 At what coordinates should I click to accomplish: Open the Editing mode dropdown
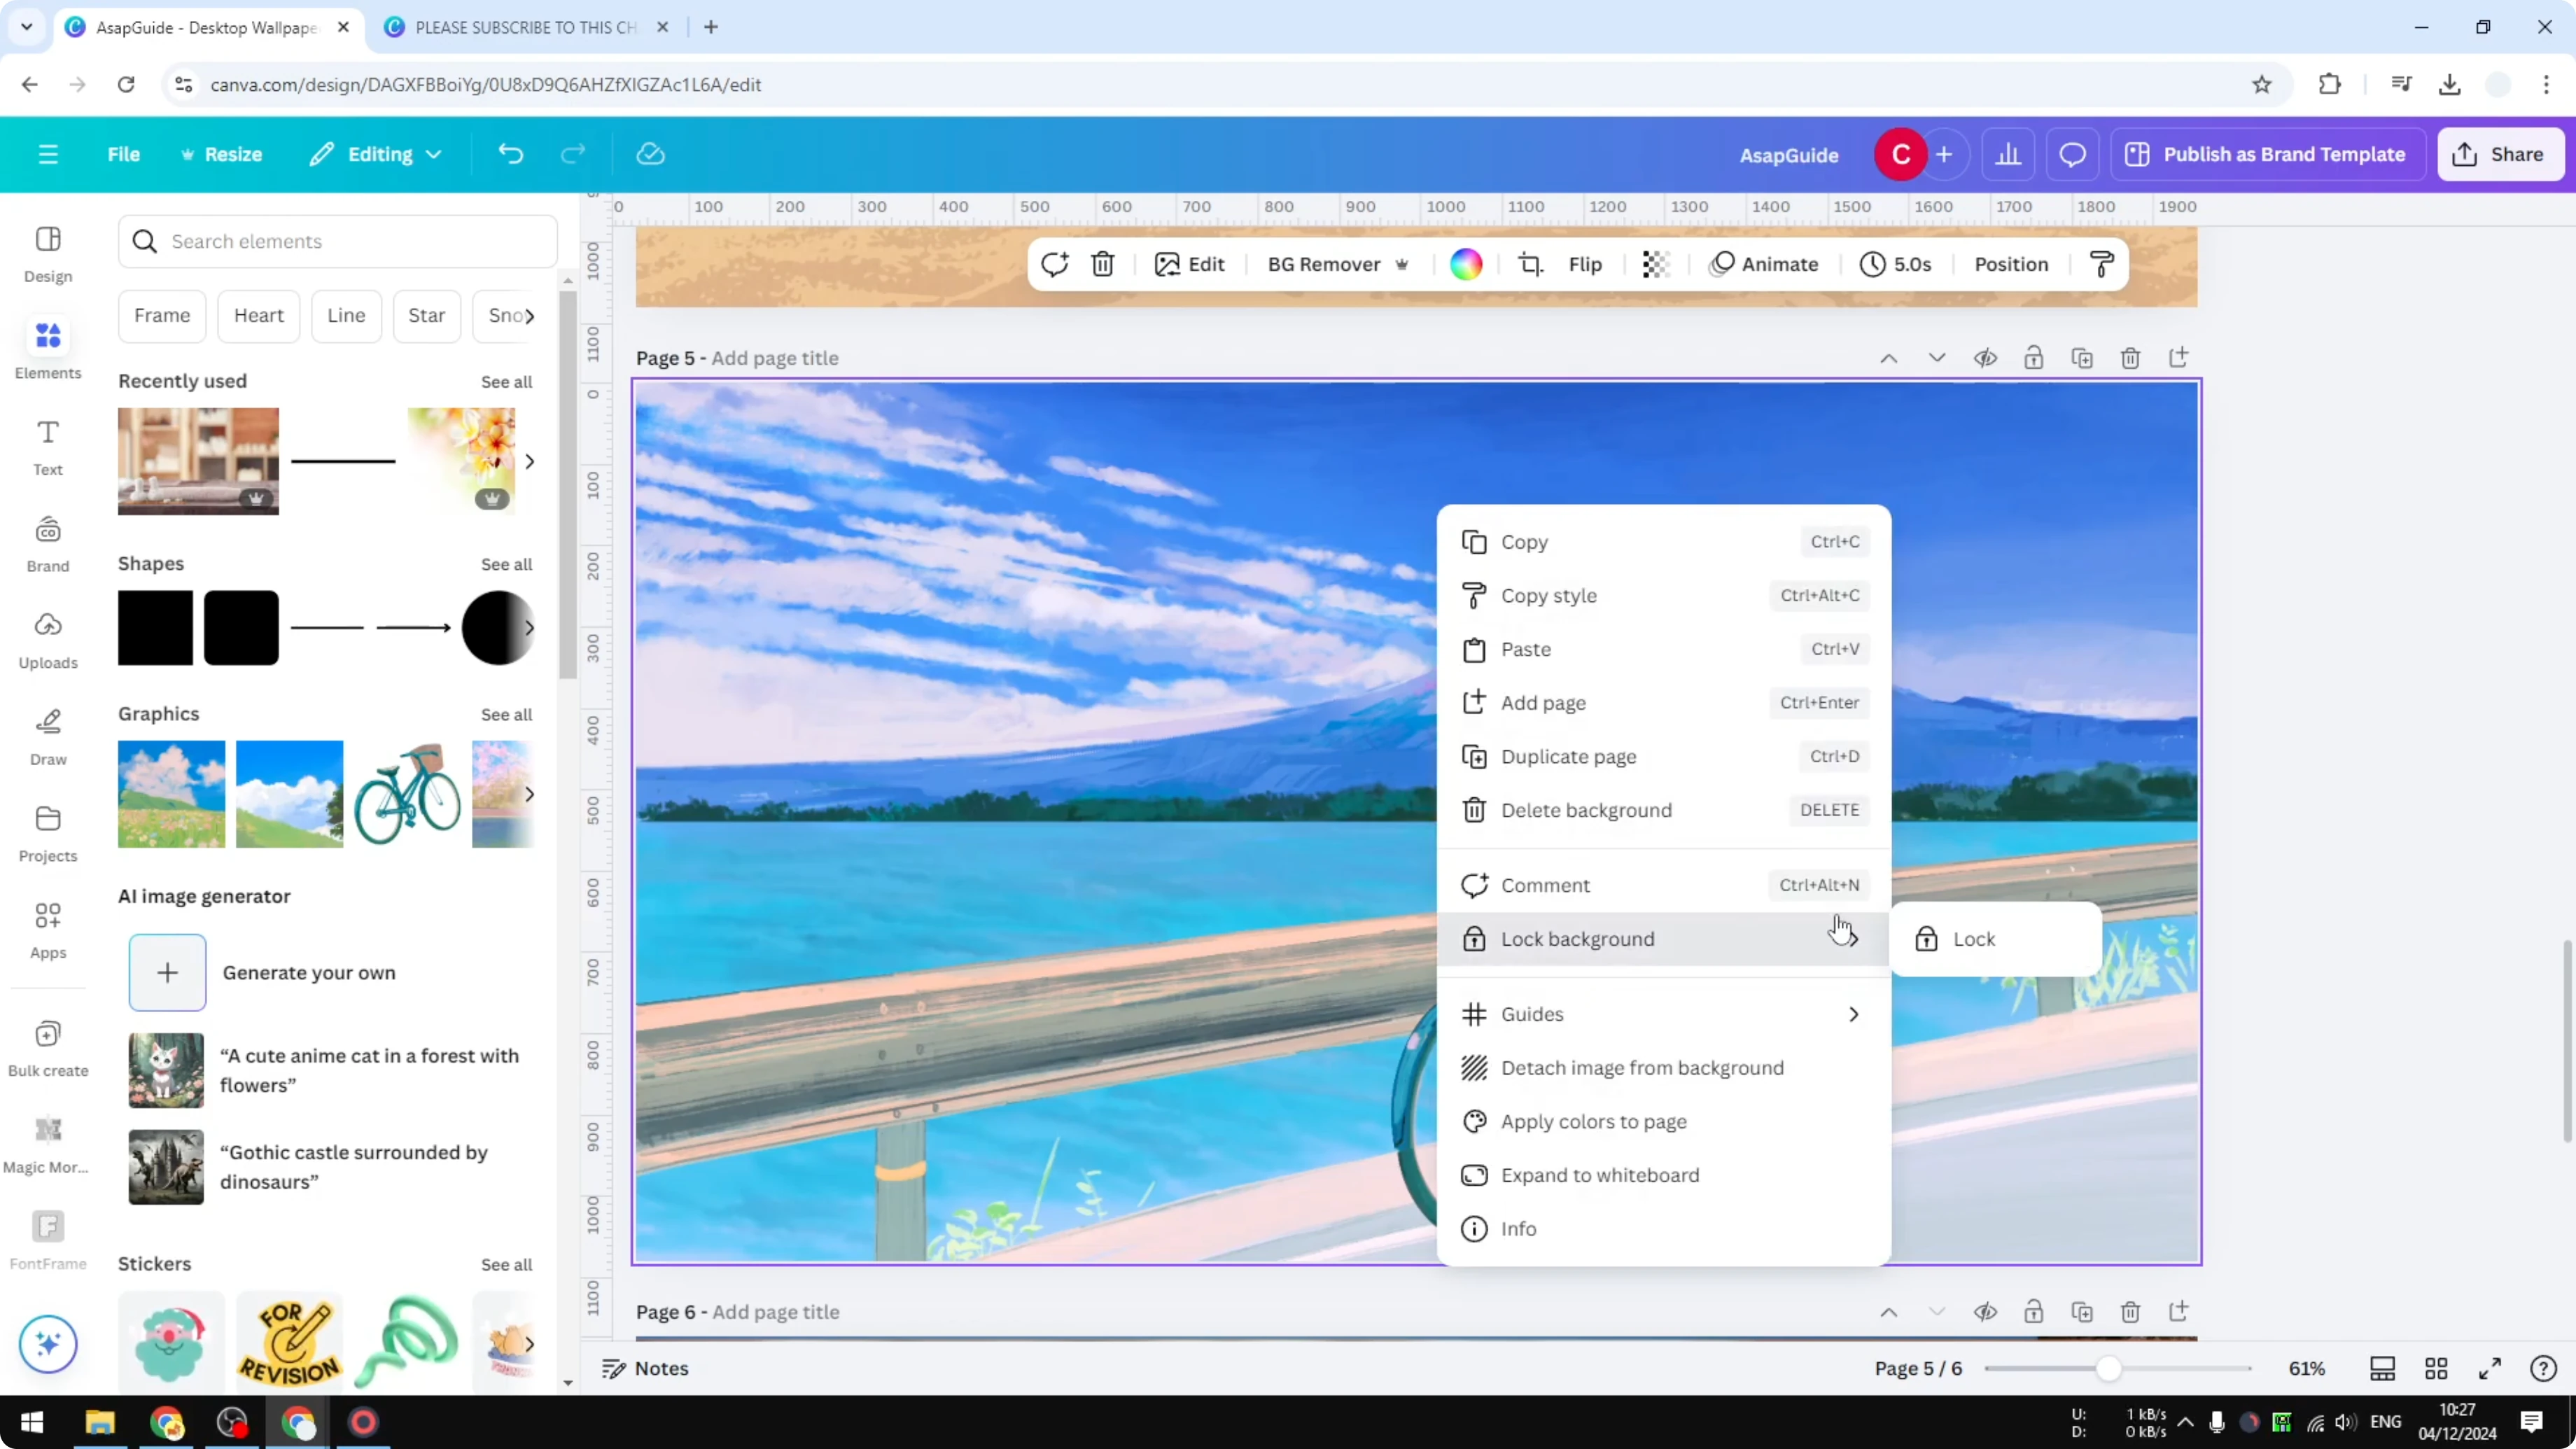(x=376, y=154)
